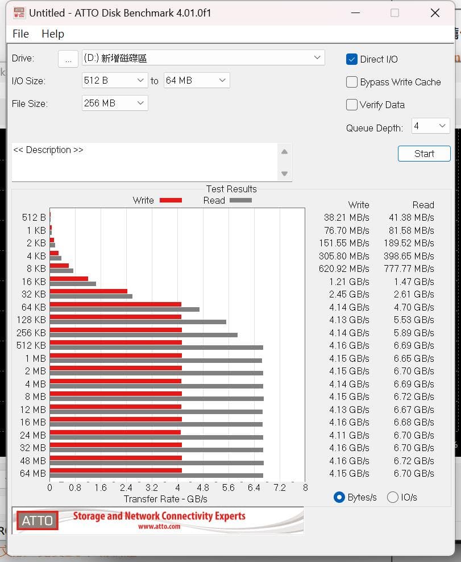The image size is (461, 562).
Task: Uncheck the Direct I/O checkbox
Action: click(352, 59)
